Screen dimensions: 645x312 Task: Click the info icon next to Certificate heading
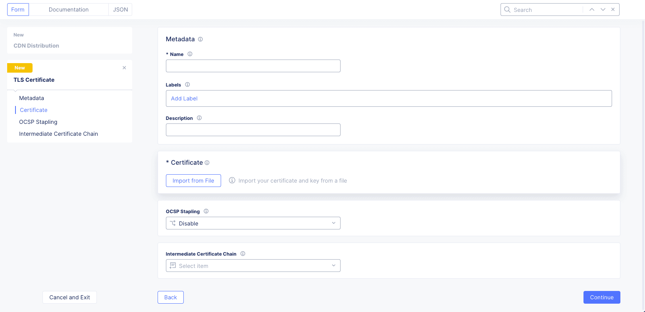click(207, 163)
